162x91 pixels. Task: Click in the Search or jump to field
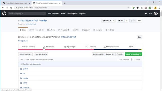click(x=27, y=13)
